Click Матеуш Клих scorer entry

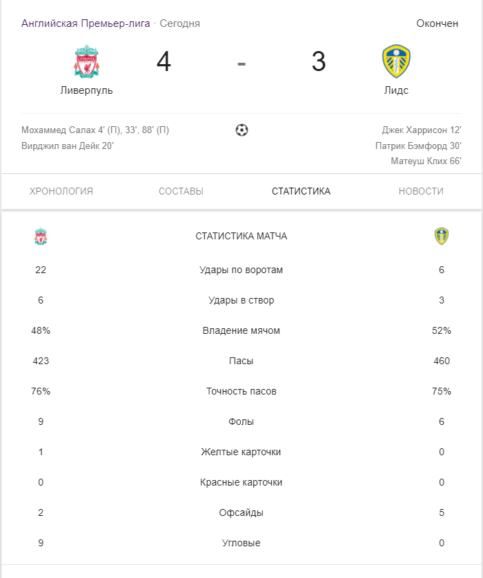[426, 161]
